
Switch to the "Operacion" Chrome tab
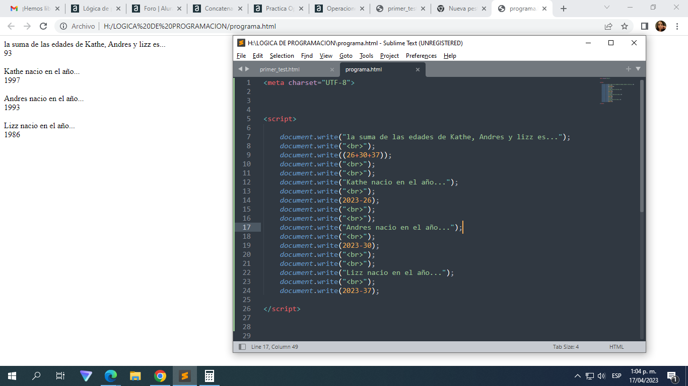coord(339,9)
